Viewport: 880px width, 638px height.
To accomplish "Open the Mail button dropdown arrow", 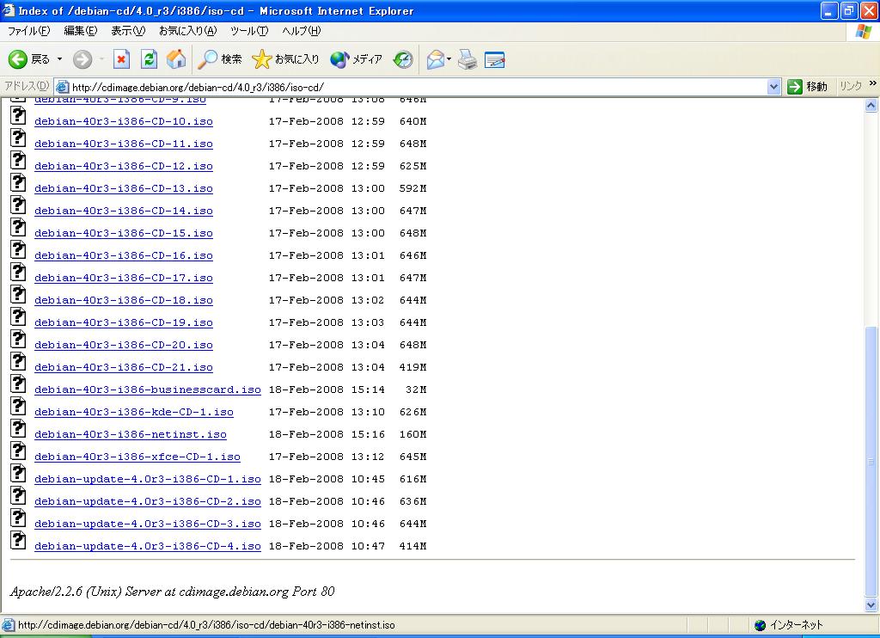I will (x=449, y=59).
